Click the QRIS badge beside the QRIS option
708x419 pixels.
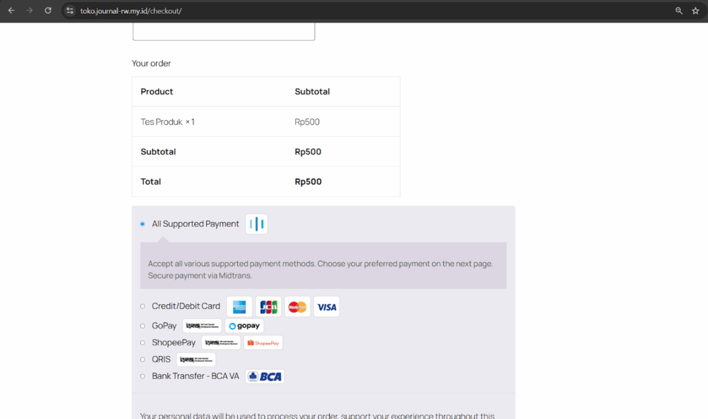196,359
